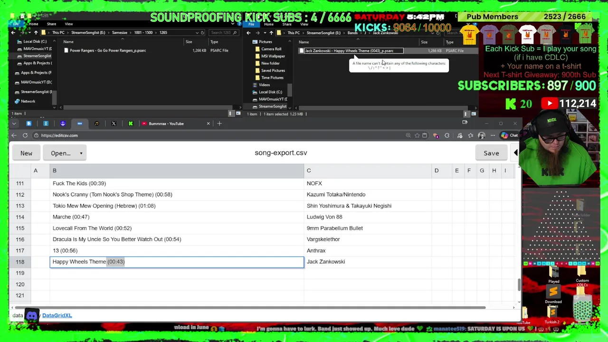Click the 'Bands' breadcrumb in right Explorer
Image resolution: width=608 pixels, height=342 pixels.
coord(352,33)
